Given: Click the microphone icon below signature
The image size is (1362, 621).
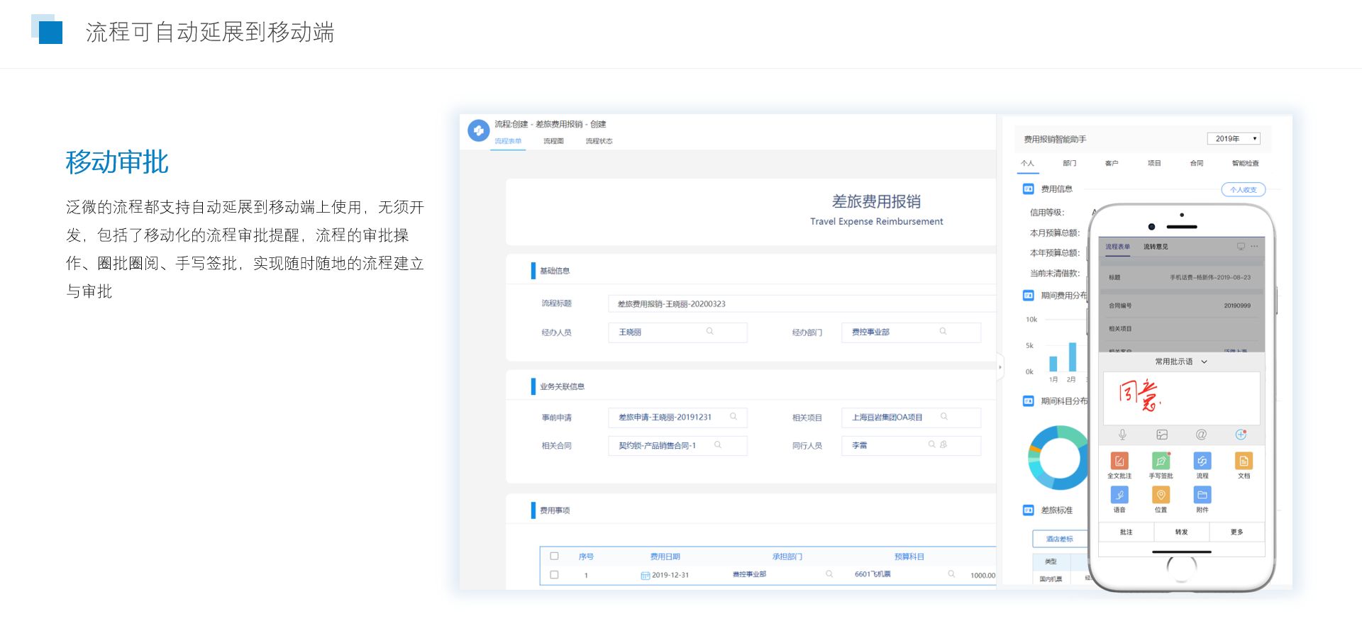Looking at the screenshot, I should pos(1122,435).
